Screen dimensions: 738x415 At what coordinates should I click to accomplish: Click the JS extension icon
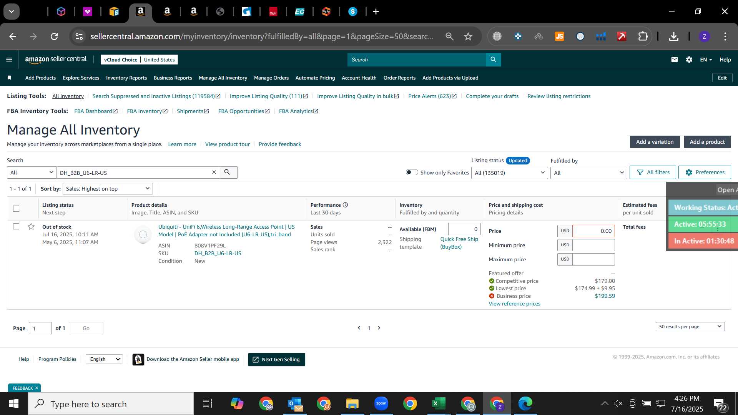coord(559,37)
